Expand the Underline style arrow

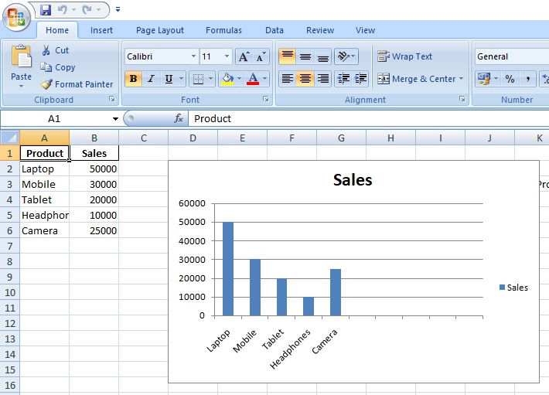point(182,79)
